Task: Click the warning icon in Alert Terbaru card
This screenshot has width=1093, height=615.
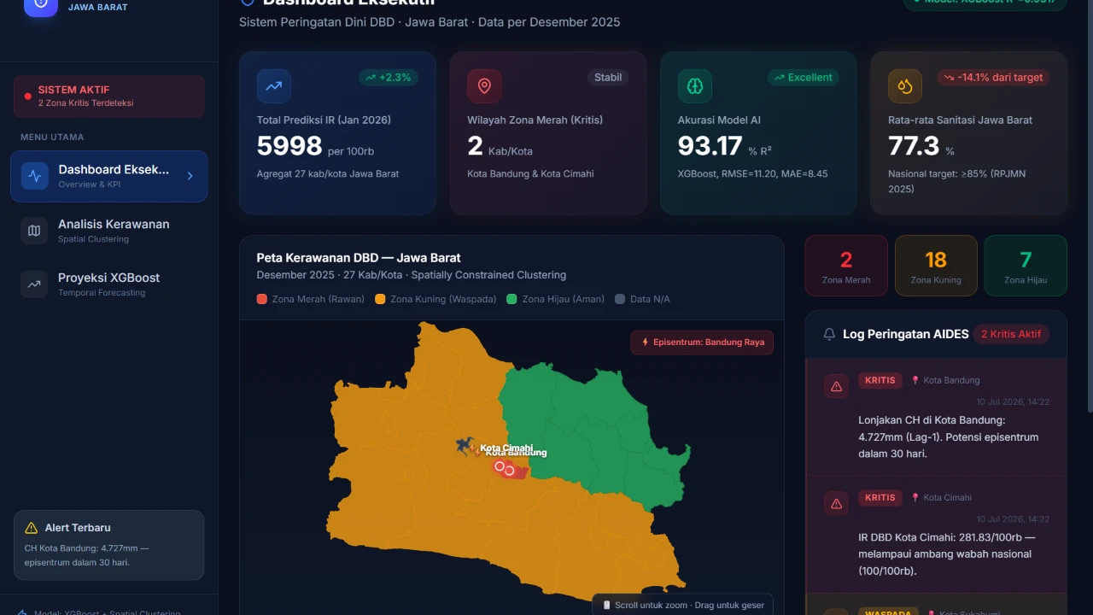Action: point(32,528)
